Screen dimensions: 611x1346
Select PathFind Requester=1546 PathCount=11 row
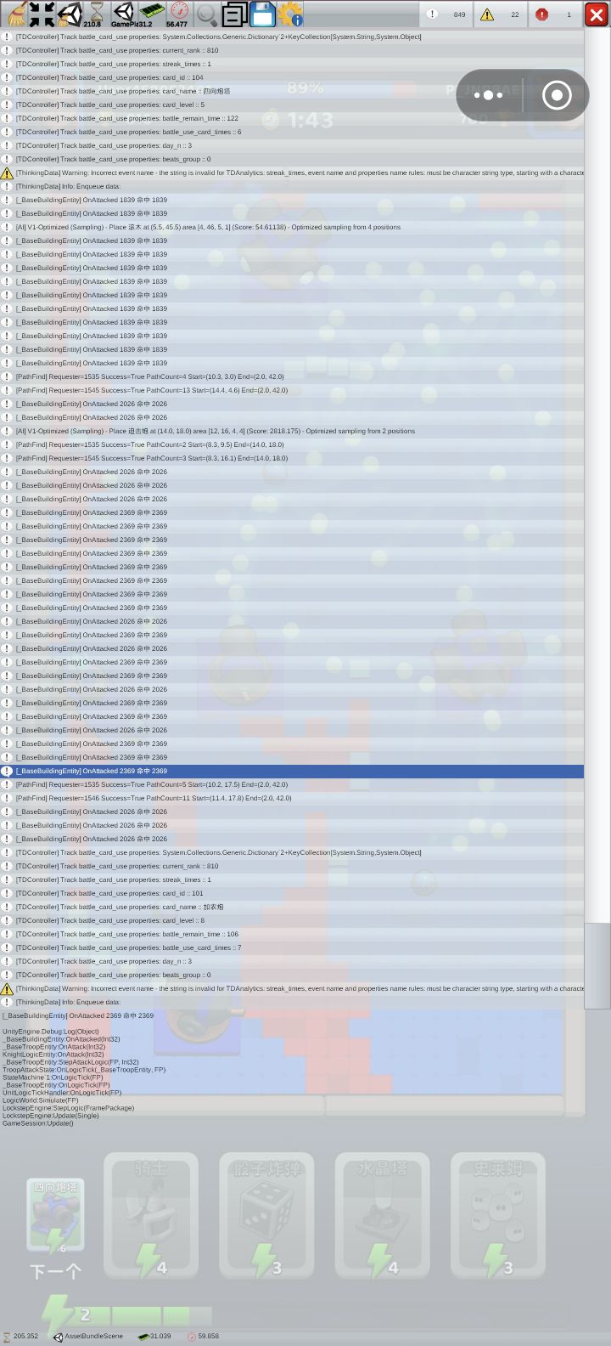click(x=292, y=798)
